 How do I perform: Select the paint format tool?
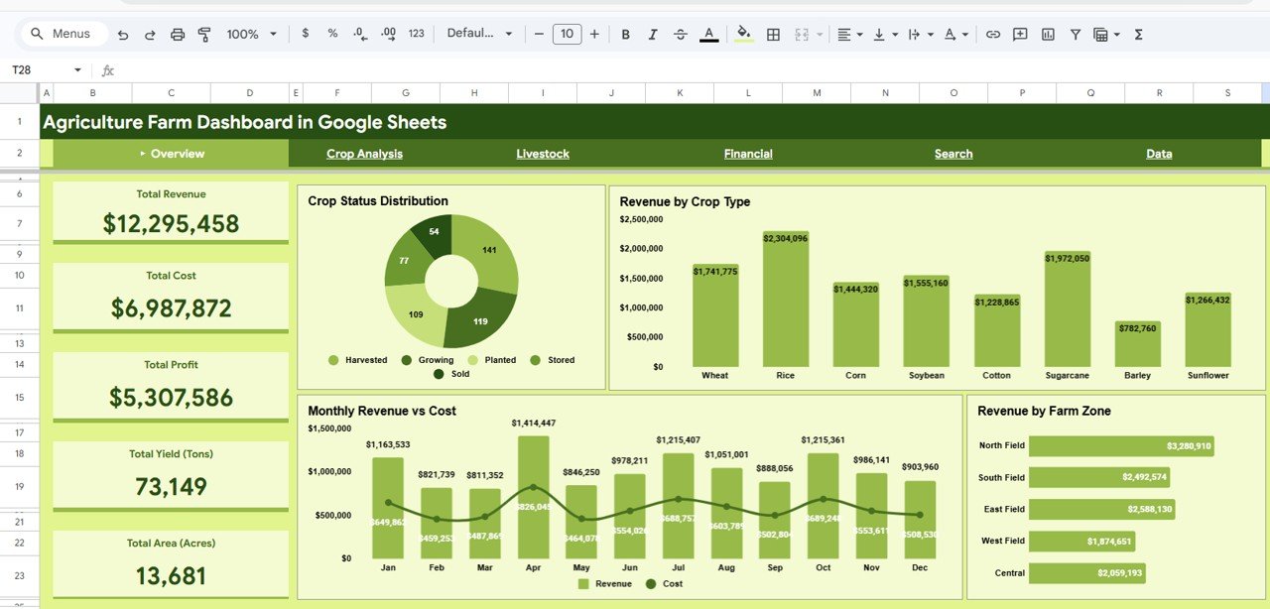[x=203, y=33]
